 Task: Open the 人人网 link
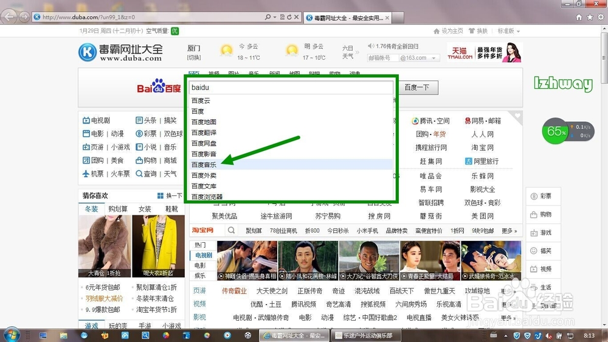(482, 134)
